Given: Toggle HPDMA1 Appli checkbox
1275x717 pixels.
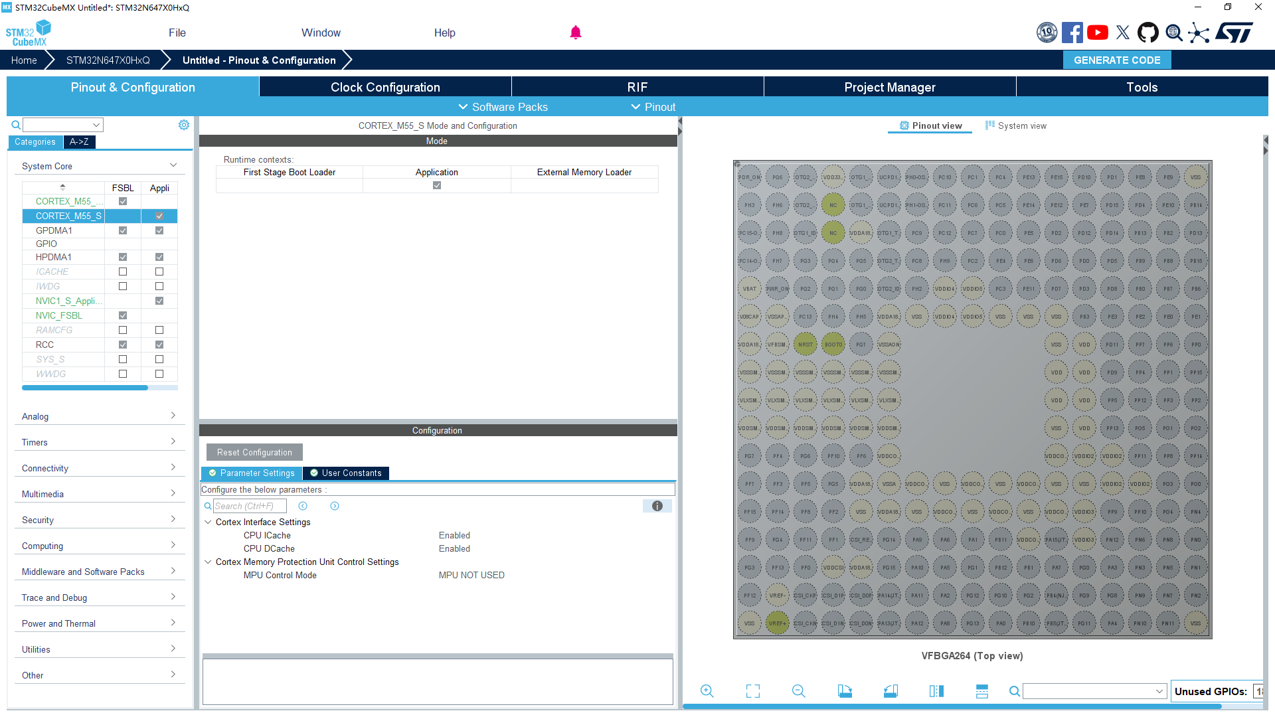Looking at the screenshot, I should coord(159,257).
